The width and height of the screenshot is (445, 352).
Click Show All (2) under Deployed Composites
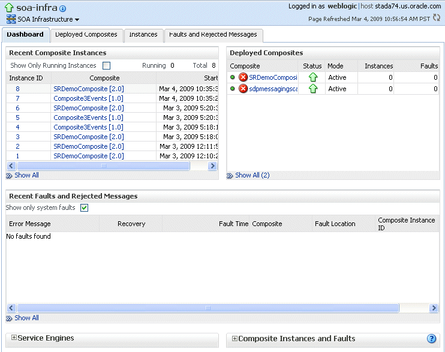pyautogui.click(x=252, y=176)
